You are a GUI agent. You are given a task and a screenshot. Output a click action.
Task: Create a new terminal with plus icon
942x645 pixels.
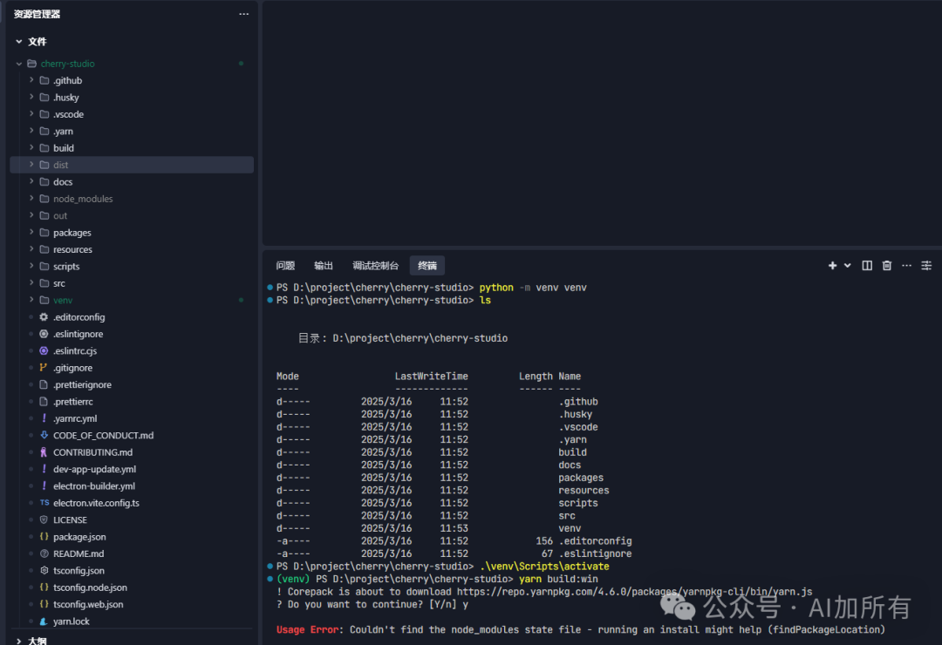click(x=832, y=266)
